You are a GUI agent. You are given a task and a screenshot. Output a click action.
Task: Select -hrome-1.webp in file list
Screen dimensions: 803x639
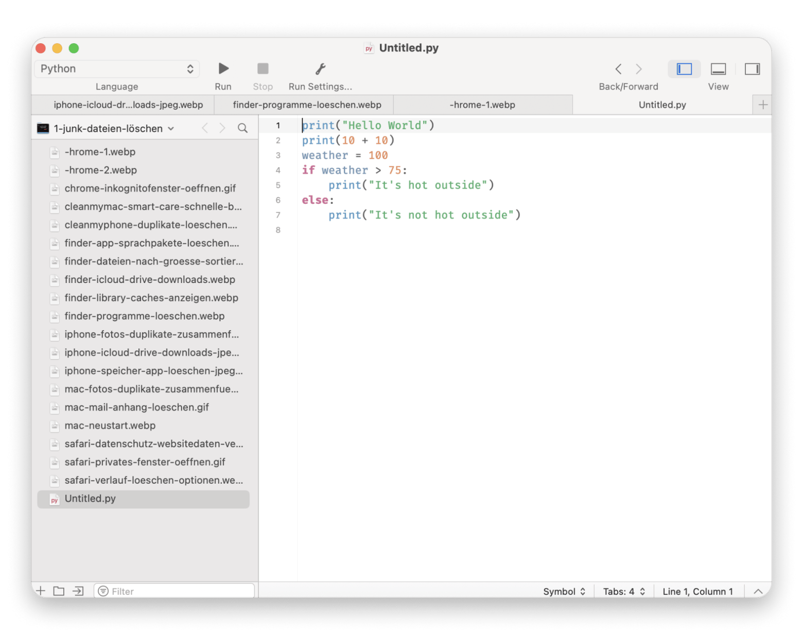144,152
